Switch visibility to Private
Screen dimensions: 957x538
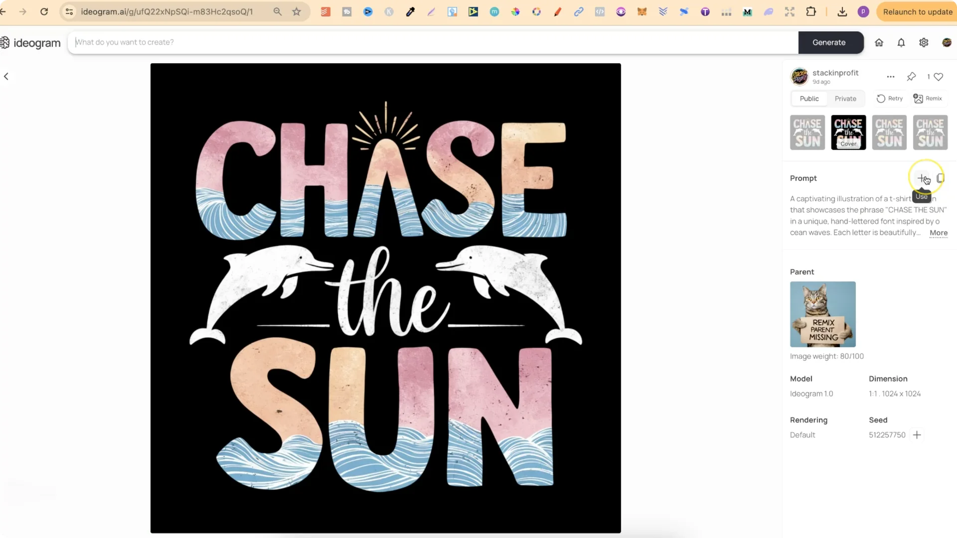(845, 99)
